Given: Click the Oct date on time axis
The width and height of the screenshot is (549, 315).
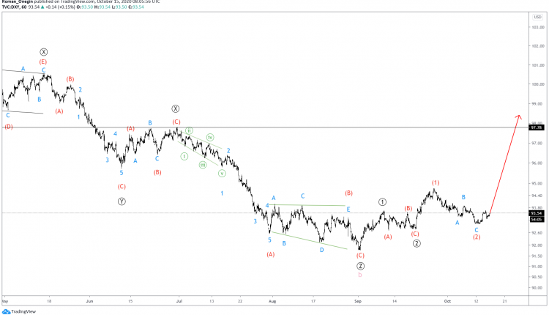Looking at the screenshot, I should (x=447, y=301).
